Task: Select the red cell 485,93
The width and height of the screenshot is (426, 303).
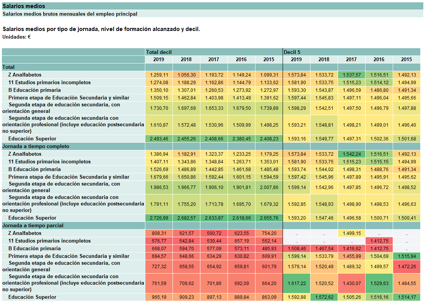Action: [269, 248]
